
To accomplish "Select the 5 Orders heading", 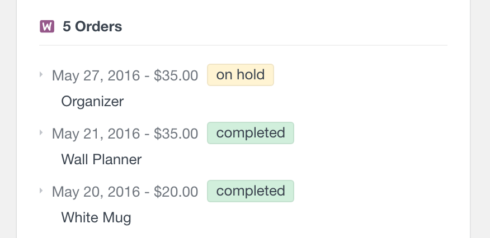I will click(x=92, y=26).
